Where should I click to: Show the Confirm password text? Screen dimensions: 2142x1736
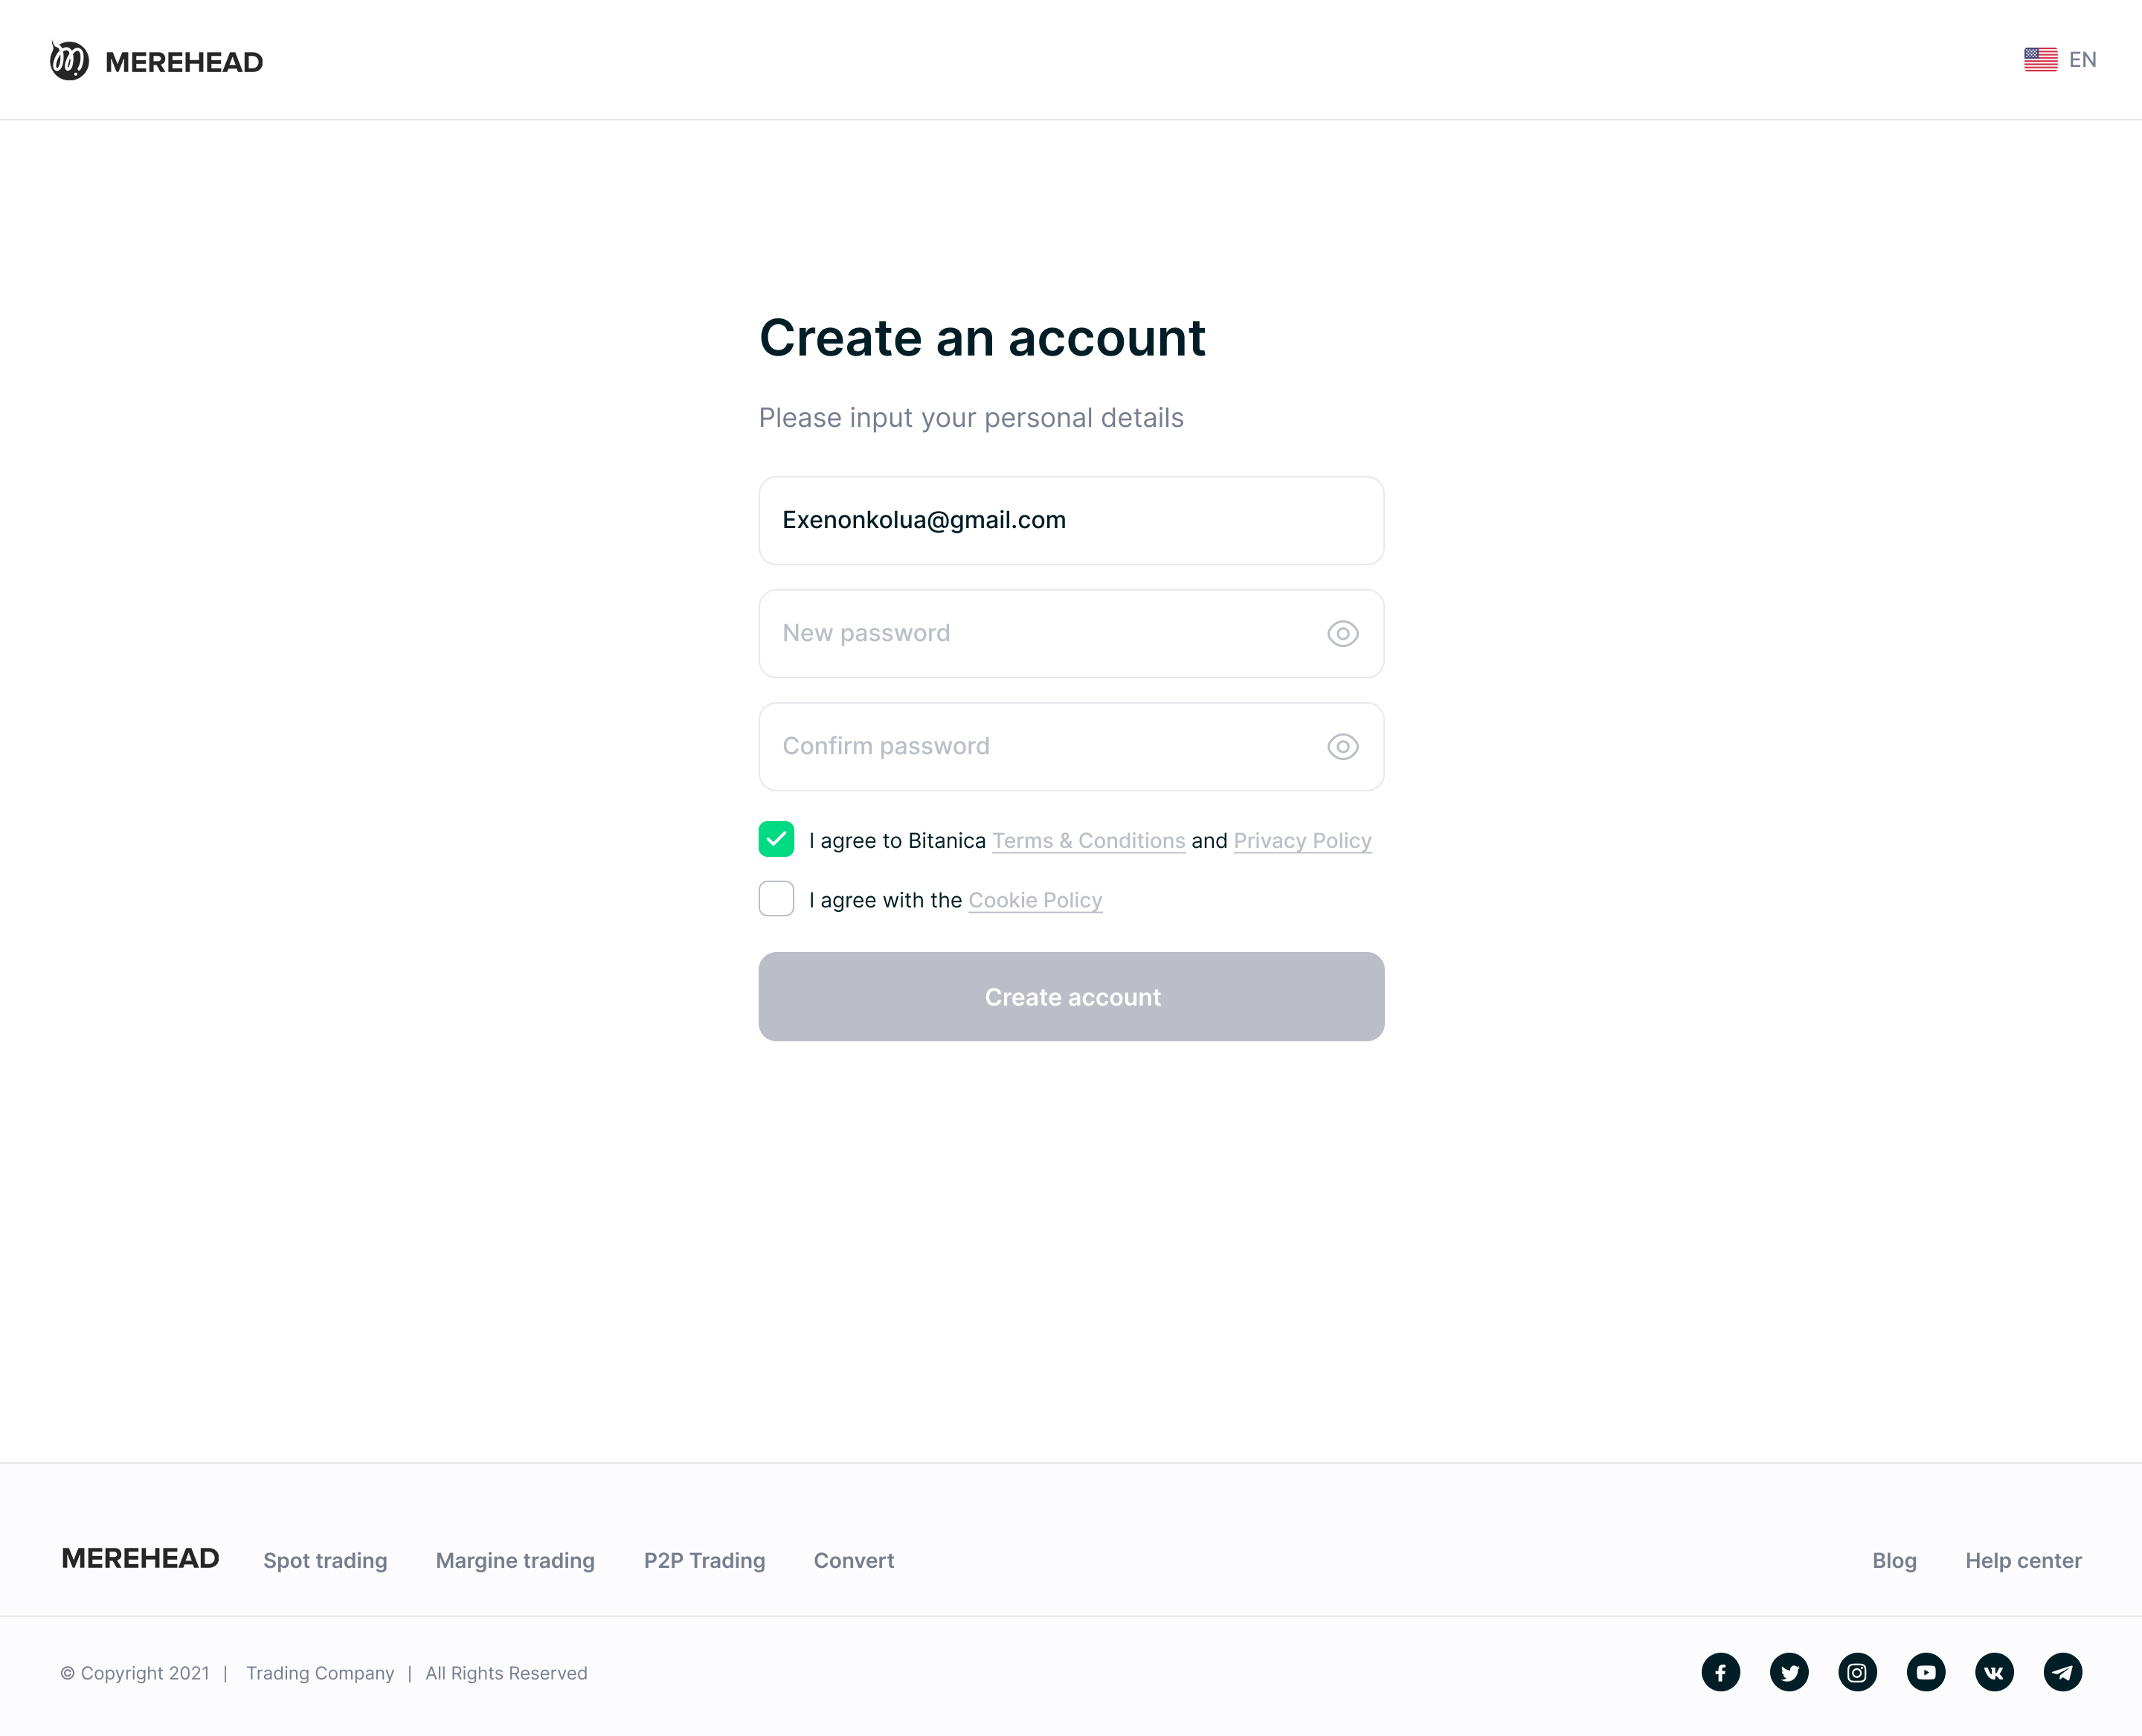[x=1342, y=747]
